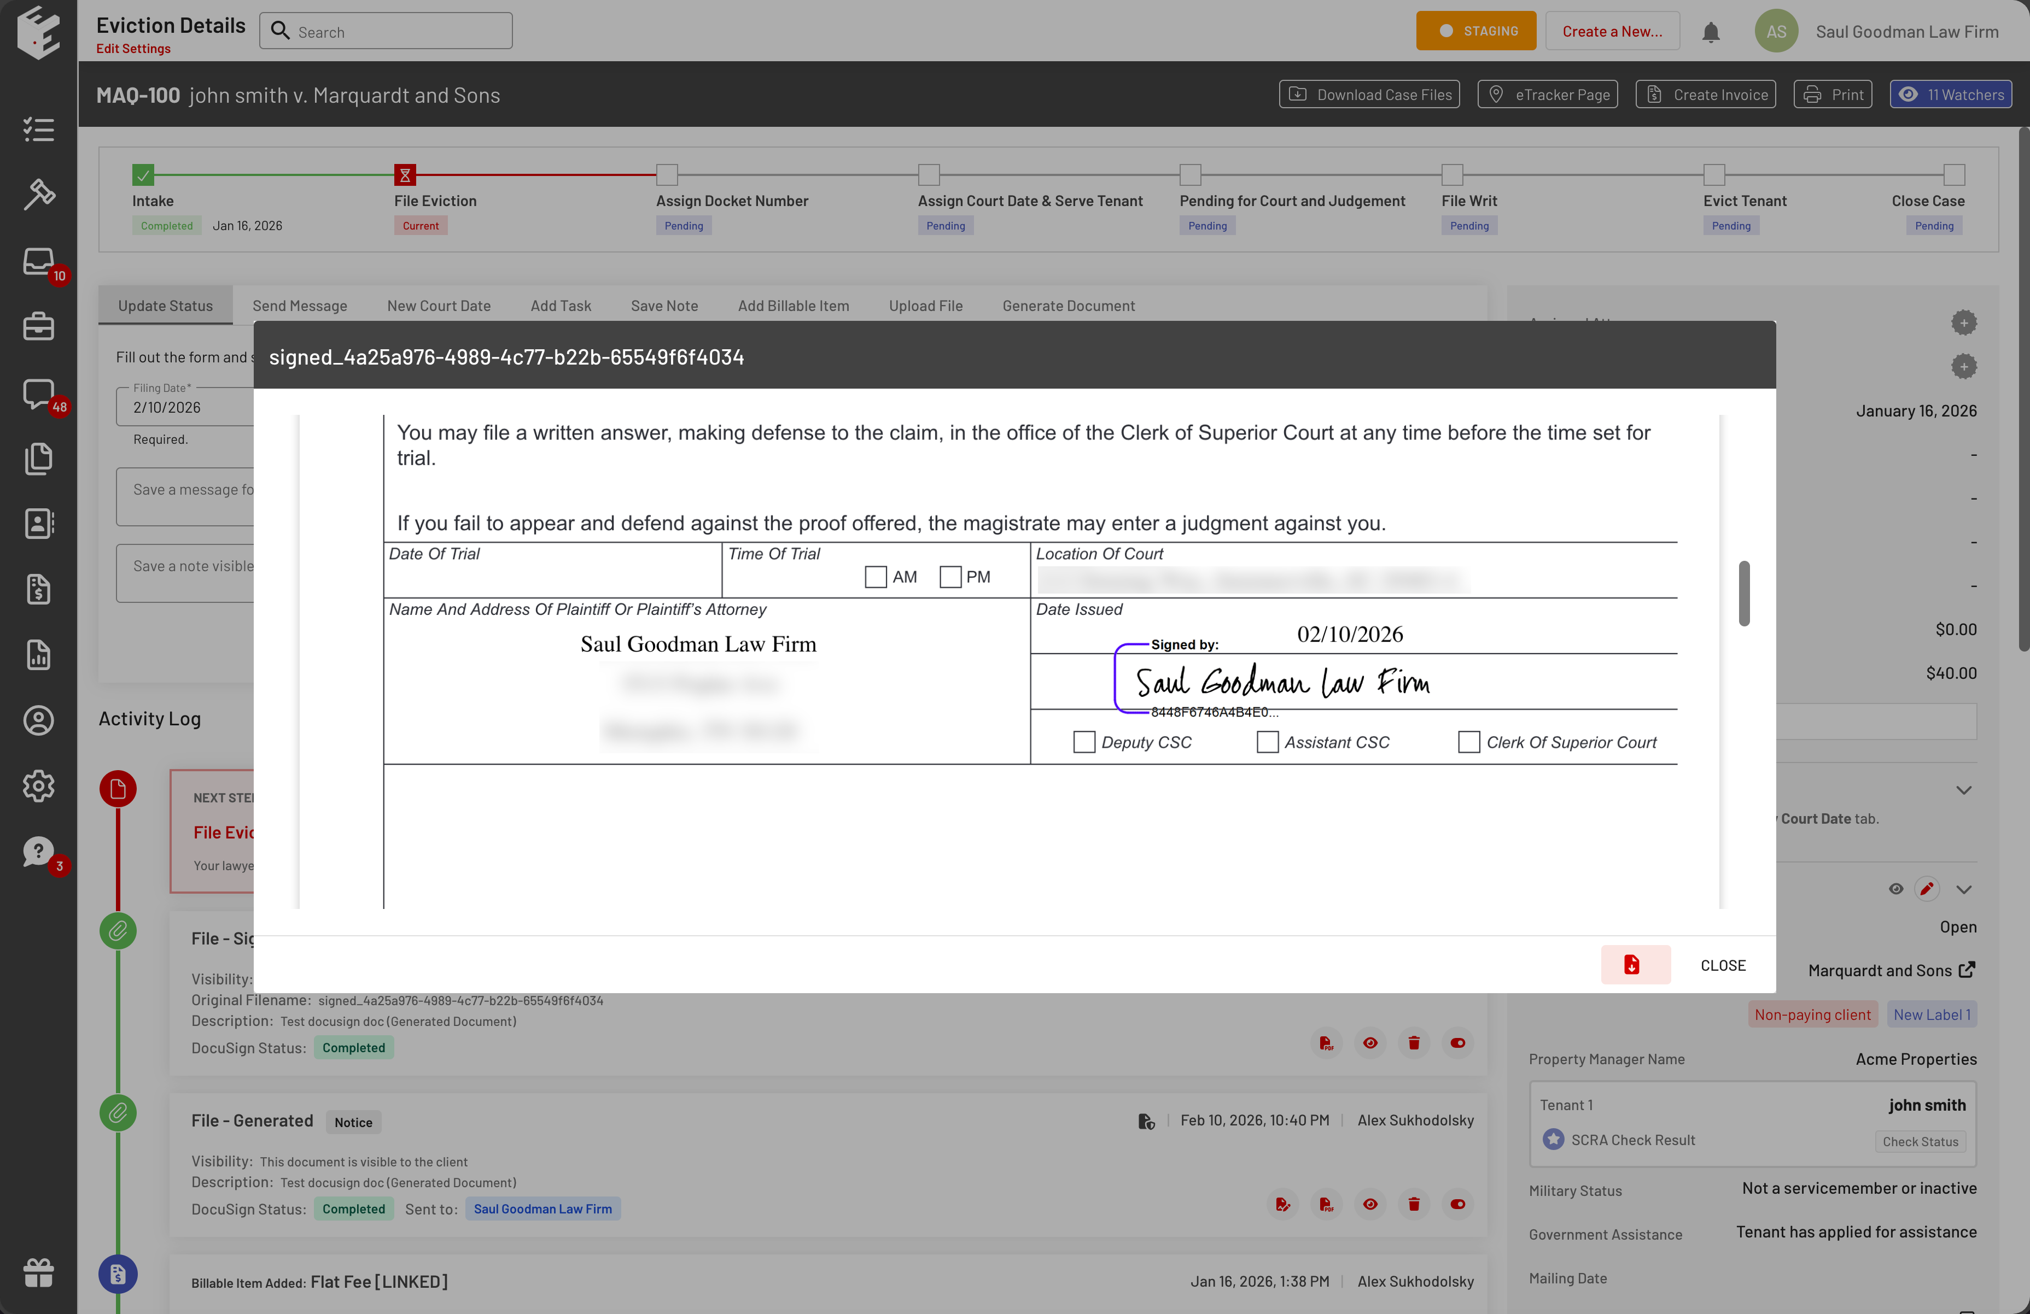
Task: Click the document viewer vertical scrollbar
Action: coord(1743,594)
